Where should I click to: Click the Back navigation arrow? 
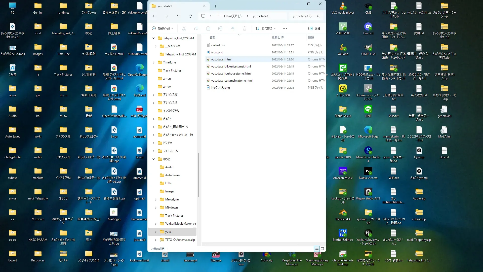154,16
